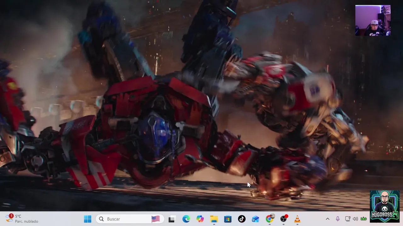Image resolution: width=403 pixels, height=226 pixels.
Task: Launch Microsoft Edge from the taskbar
Action: coord(186,219)
